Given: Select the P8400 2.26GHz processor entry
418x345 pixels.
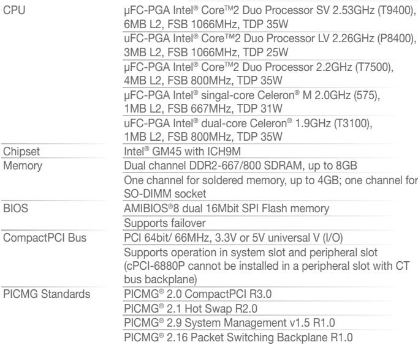Looking at the screenshot, I should coord(270,45).
